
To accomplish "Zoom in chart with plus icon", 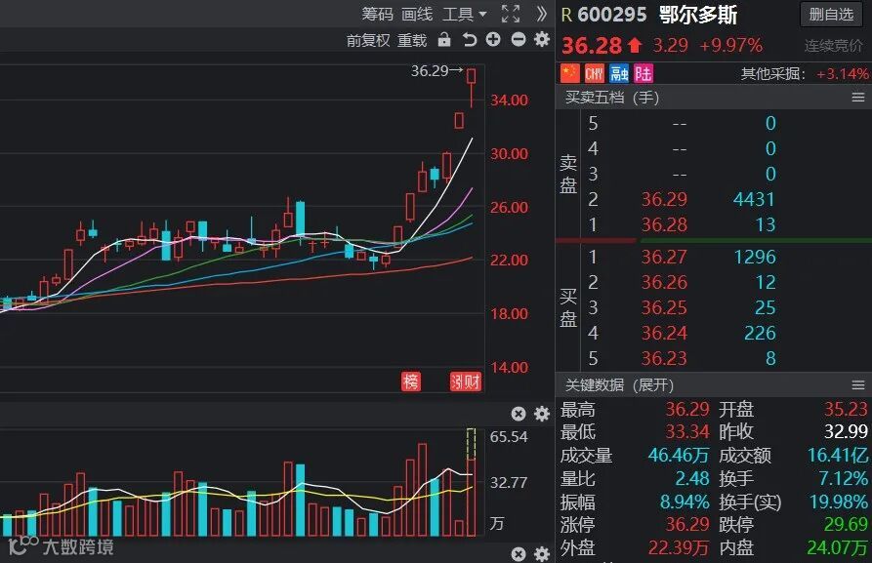I will click(493, 39).
